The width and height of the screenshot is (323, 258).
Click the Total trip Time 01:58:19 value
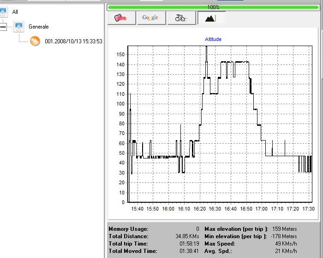[188, 244]
